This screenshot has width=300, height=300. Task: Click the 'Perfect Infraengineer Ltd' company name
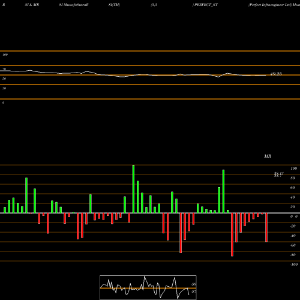(x=270, y=5)
